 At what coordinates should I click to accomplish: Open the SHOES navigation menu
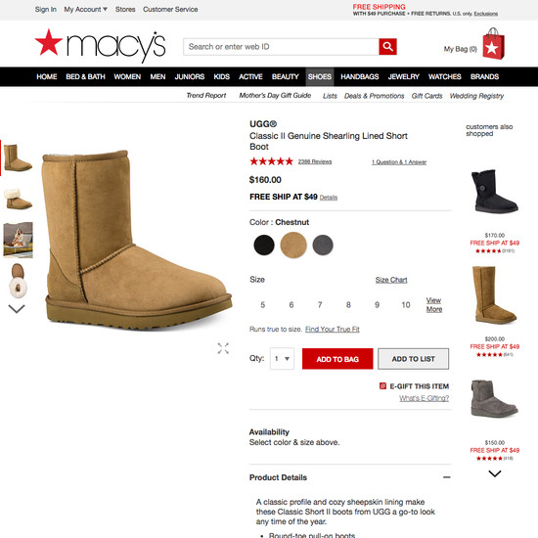tap(320, 76)
